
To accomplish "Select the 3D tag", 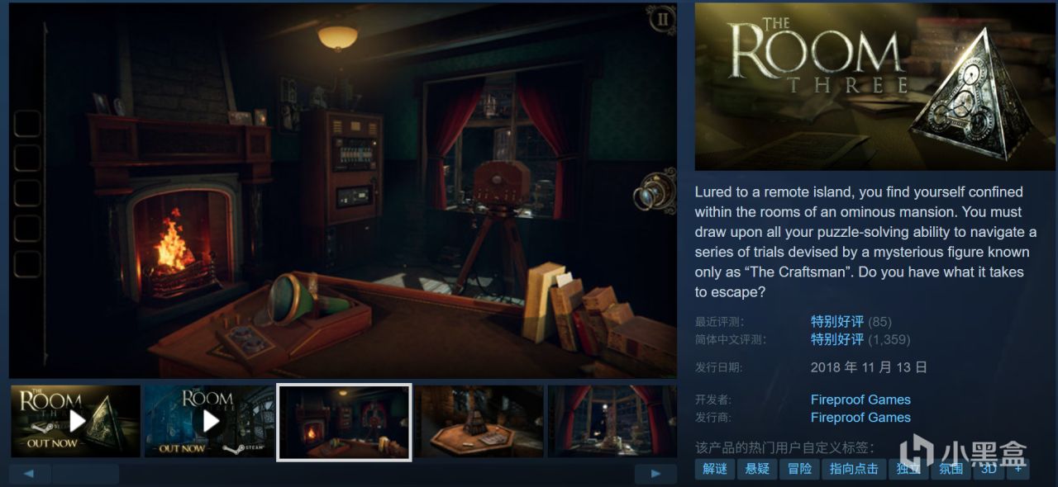I will coord(989,469).
